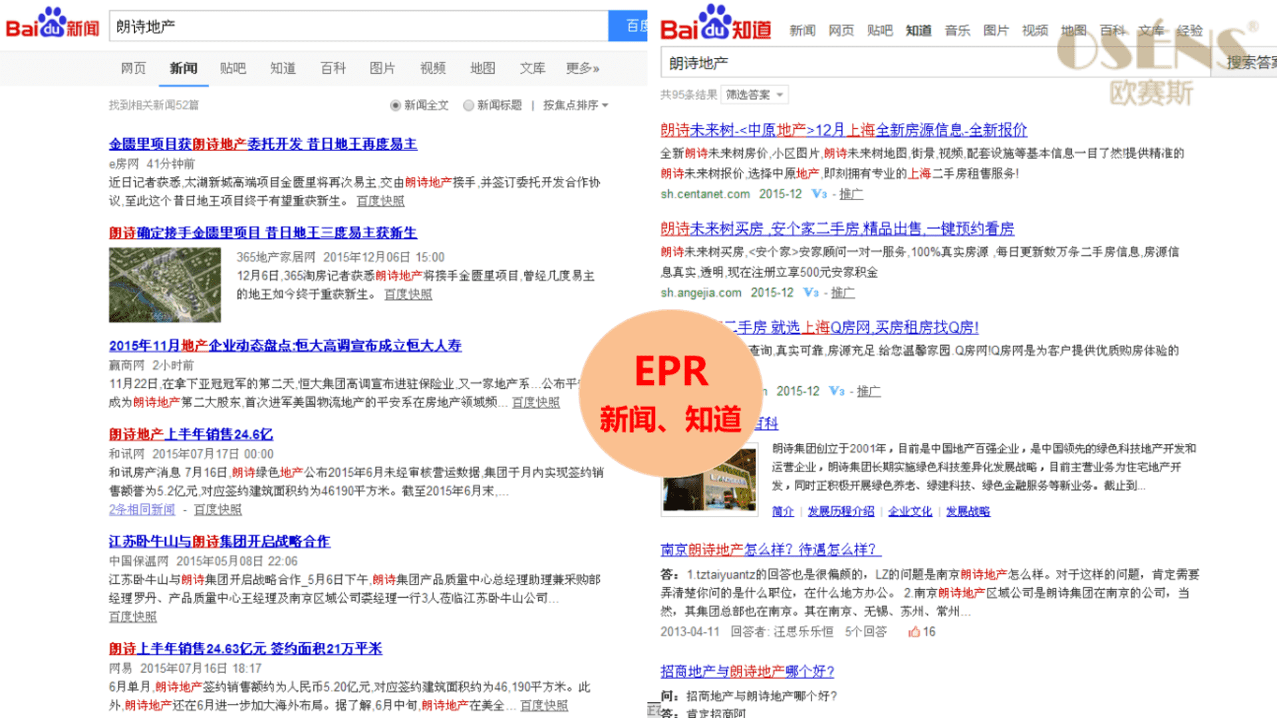Open headline 金匮里项目获朗诗地产委托开发
This screenshot has height=718, width=1277.
coord(263,144)
